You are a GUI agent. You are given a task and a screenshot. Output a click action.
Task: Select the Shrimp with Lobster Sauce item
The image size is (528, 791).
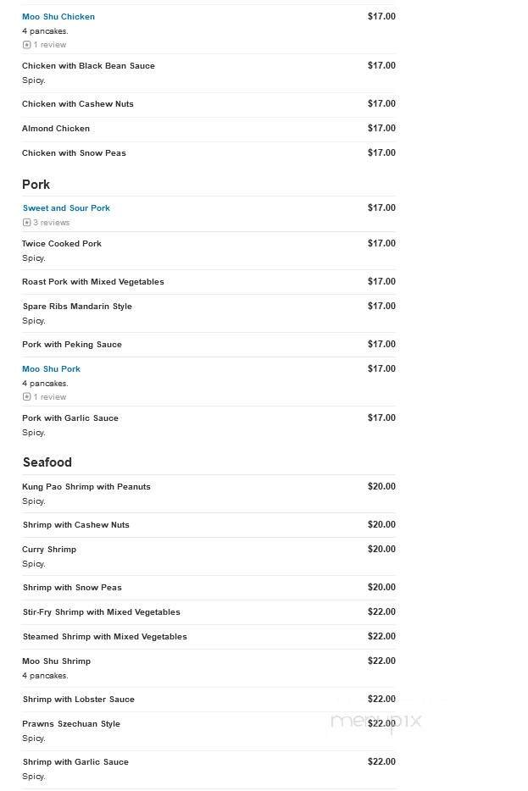tap(78, 699)
